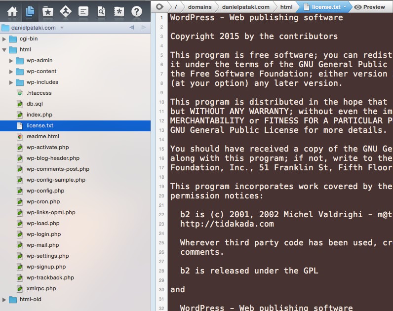This screenshot has height=311, width=393.
Task: Place cursor on 'permission notices:' line
Action: pyautogui.click(x=217, y=195)
